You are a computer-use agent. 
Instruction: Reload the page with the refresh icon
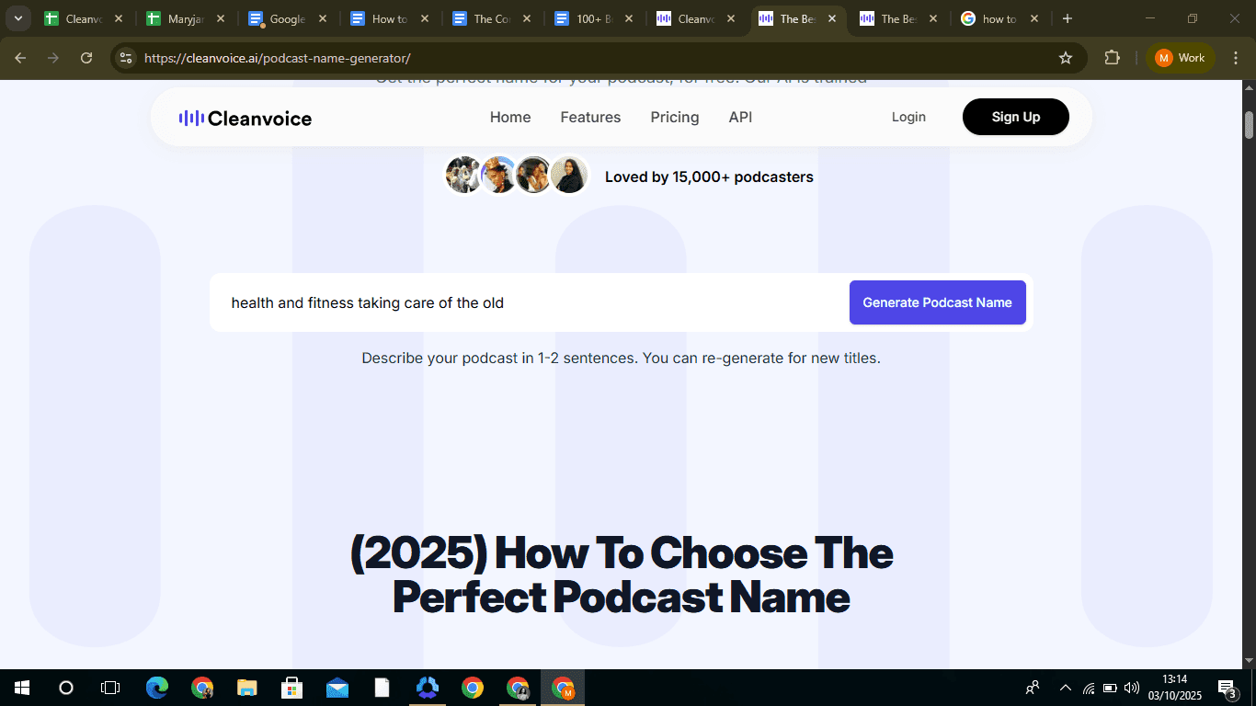click(86, 58)
